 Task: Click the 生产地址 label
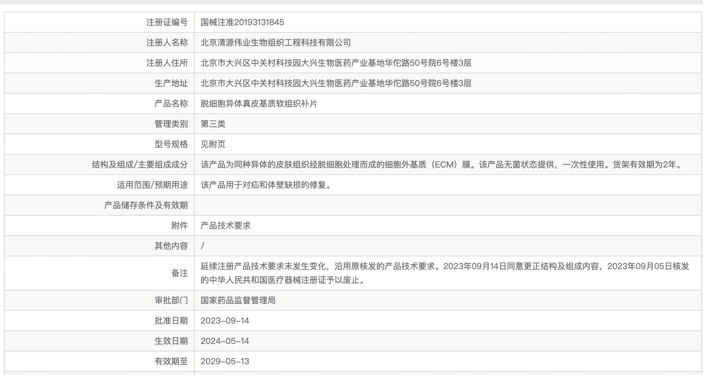tap(171, 83)
